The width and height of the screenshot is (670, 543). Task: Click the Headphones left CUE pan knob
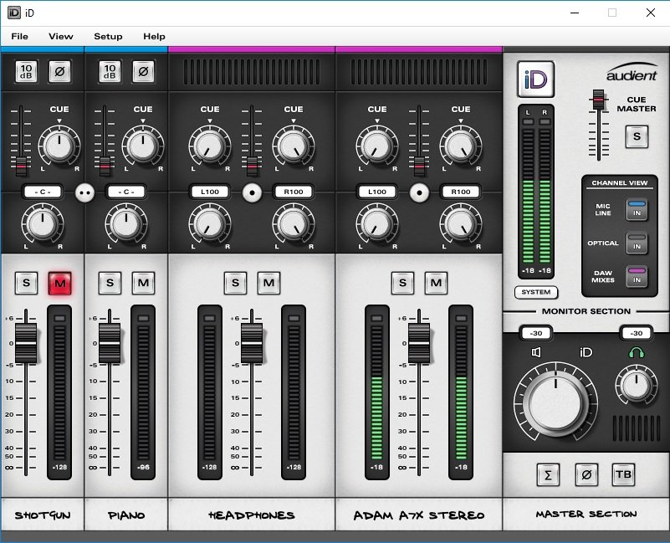(x=210, y=146)
